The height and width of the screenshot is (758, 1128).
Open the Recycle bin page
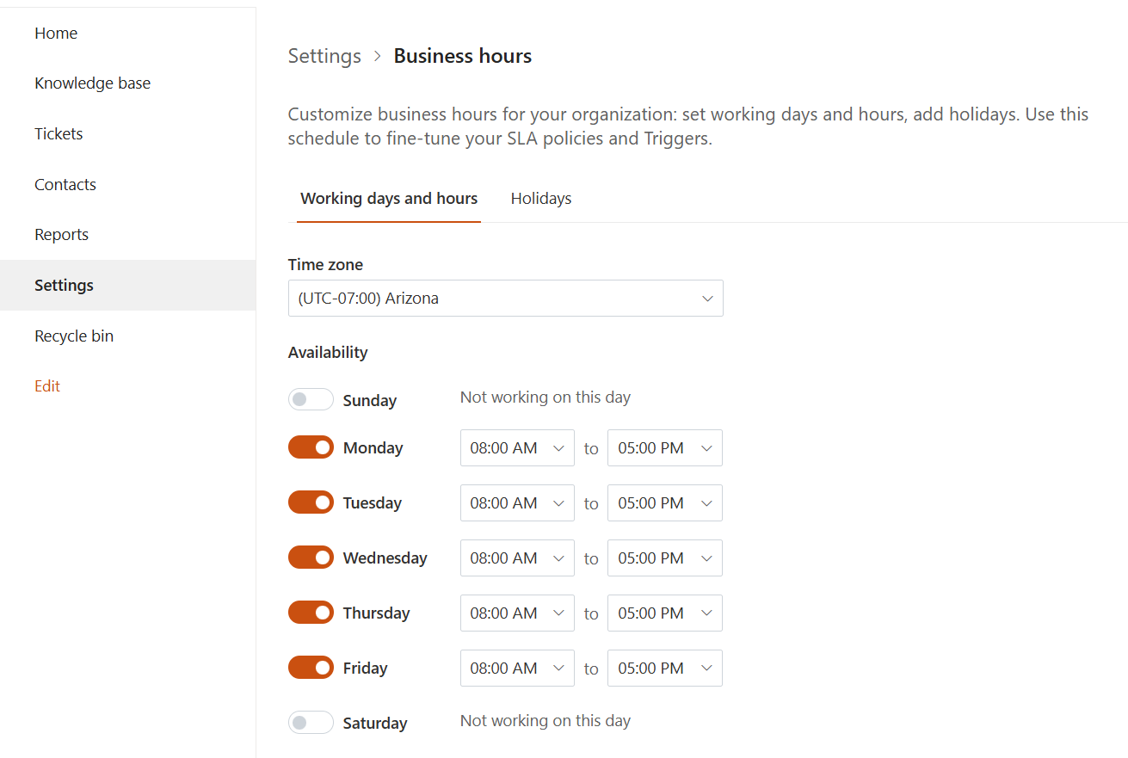point(74,336)
